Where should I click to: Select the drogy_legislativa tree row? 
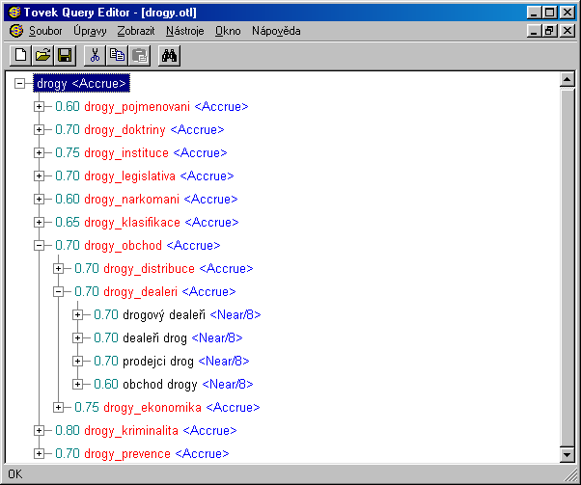145,176
